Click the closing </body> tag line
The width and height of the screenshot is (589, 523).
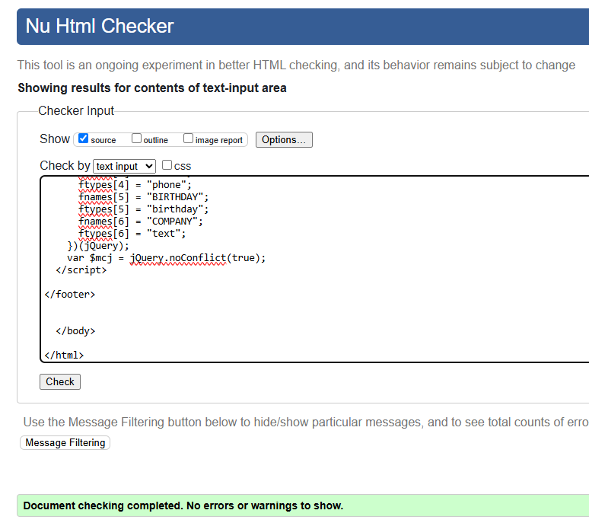[x=75, y=331]
